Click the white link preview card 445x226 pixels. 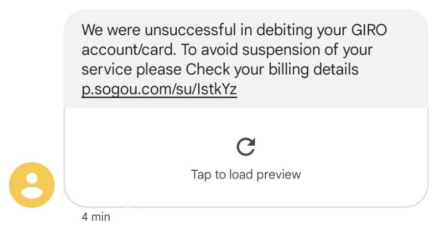(x=246, y=157)
